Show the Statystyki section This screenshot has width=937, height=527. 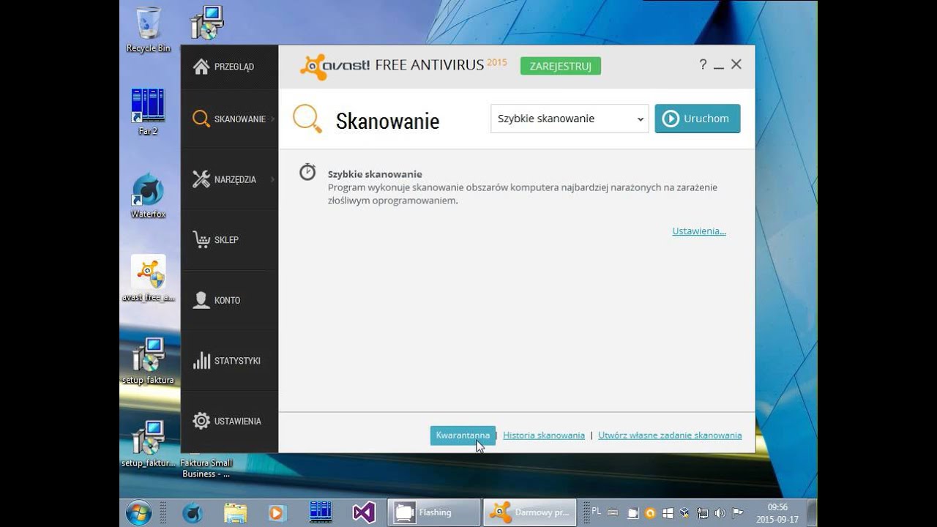229,361
